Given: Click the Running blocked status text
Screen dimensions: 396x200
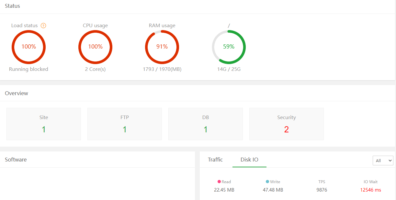Looking at the screenshot, I should (28, 69).
